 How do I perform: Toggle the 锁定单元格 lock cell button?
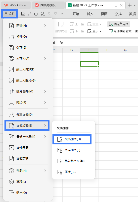tap(119, 24)
